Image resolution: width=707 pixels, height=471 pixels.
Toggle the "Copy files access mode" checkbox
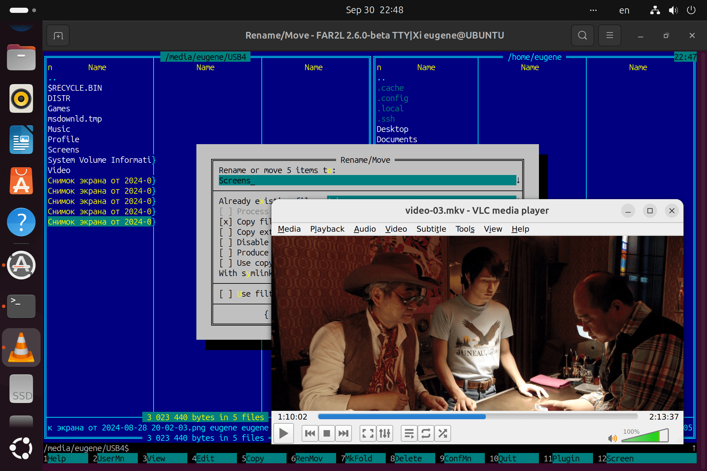point(226,222)
